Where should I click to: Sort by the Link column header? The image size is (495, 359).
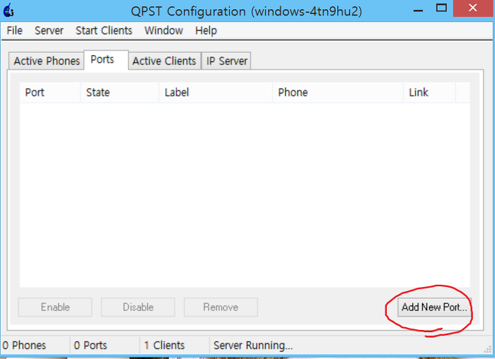429,93
